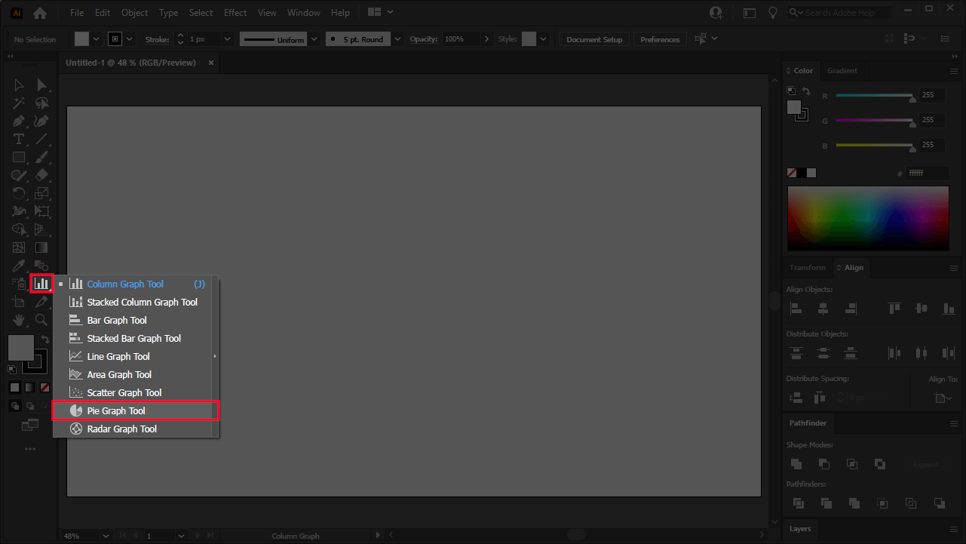The image size is (966, 544).
Task: Switch to the Gradient panel tab
Action: (842, 70)
